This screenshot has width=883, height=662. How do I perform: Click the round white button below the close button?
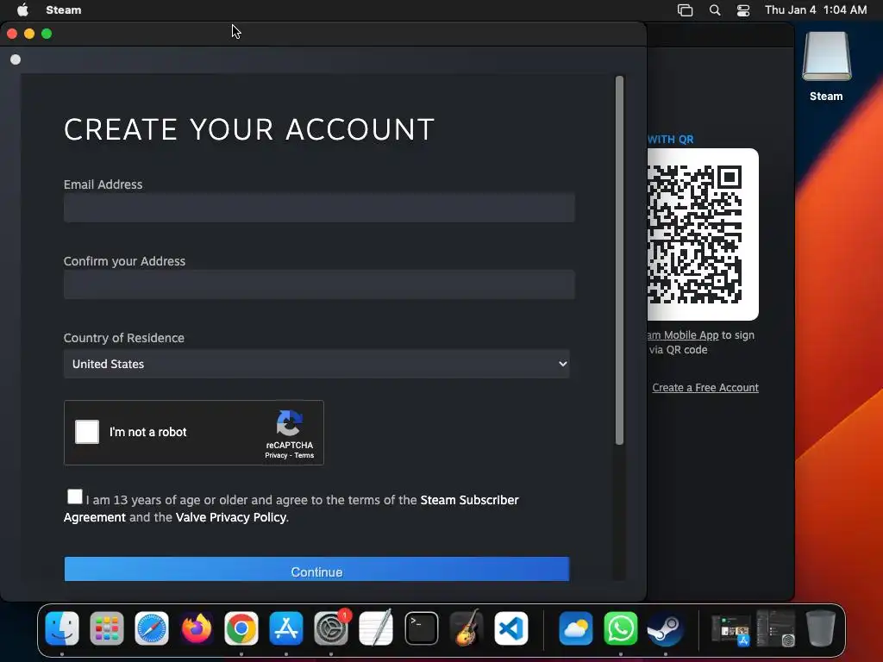tap(16, 59)
